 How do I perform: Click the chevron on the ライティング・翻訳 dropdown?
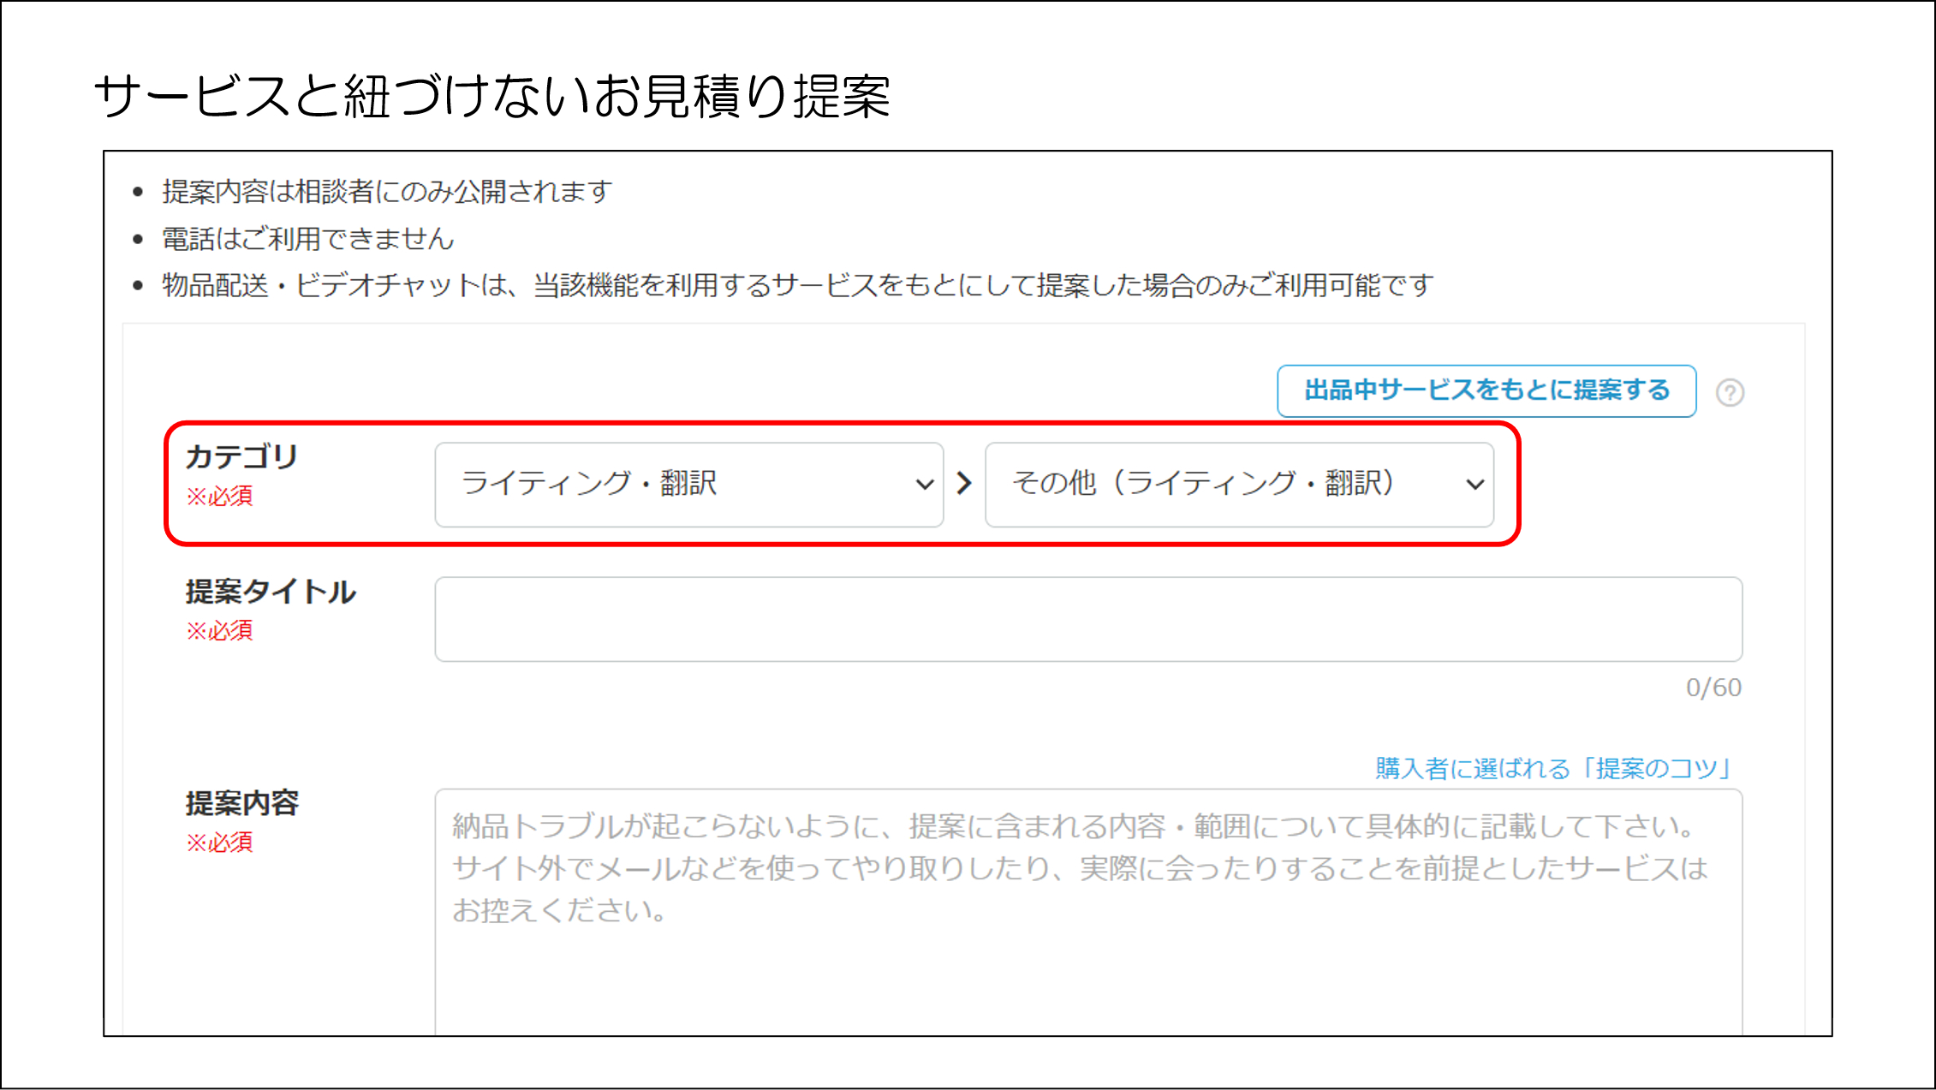click(923, 485)
